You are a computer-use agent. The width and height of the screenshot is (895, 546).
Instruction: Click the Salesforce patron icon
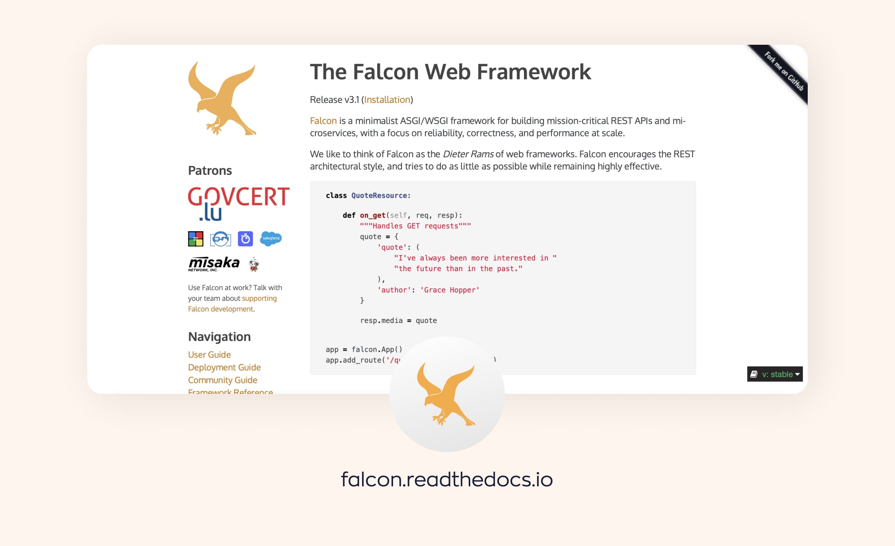(x=270, y=239)
